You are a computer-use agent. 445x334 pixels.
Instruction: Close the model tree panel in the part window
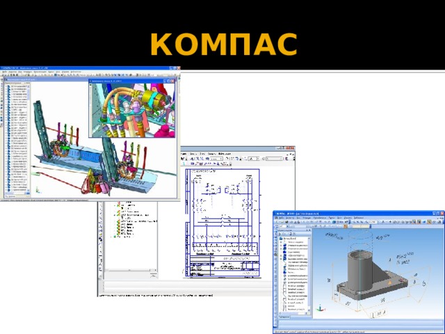pyautogui.click(x=309, y=230)
